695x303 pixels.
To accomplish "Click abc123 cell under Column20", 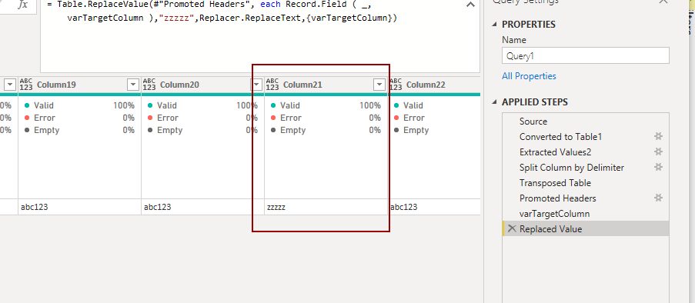I will [x=202, y=207].
